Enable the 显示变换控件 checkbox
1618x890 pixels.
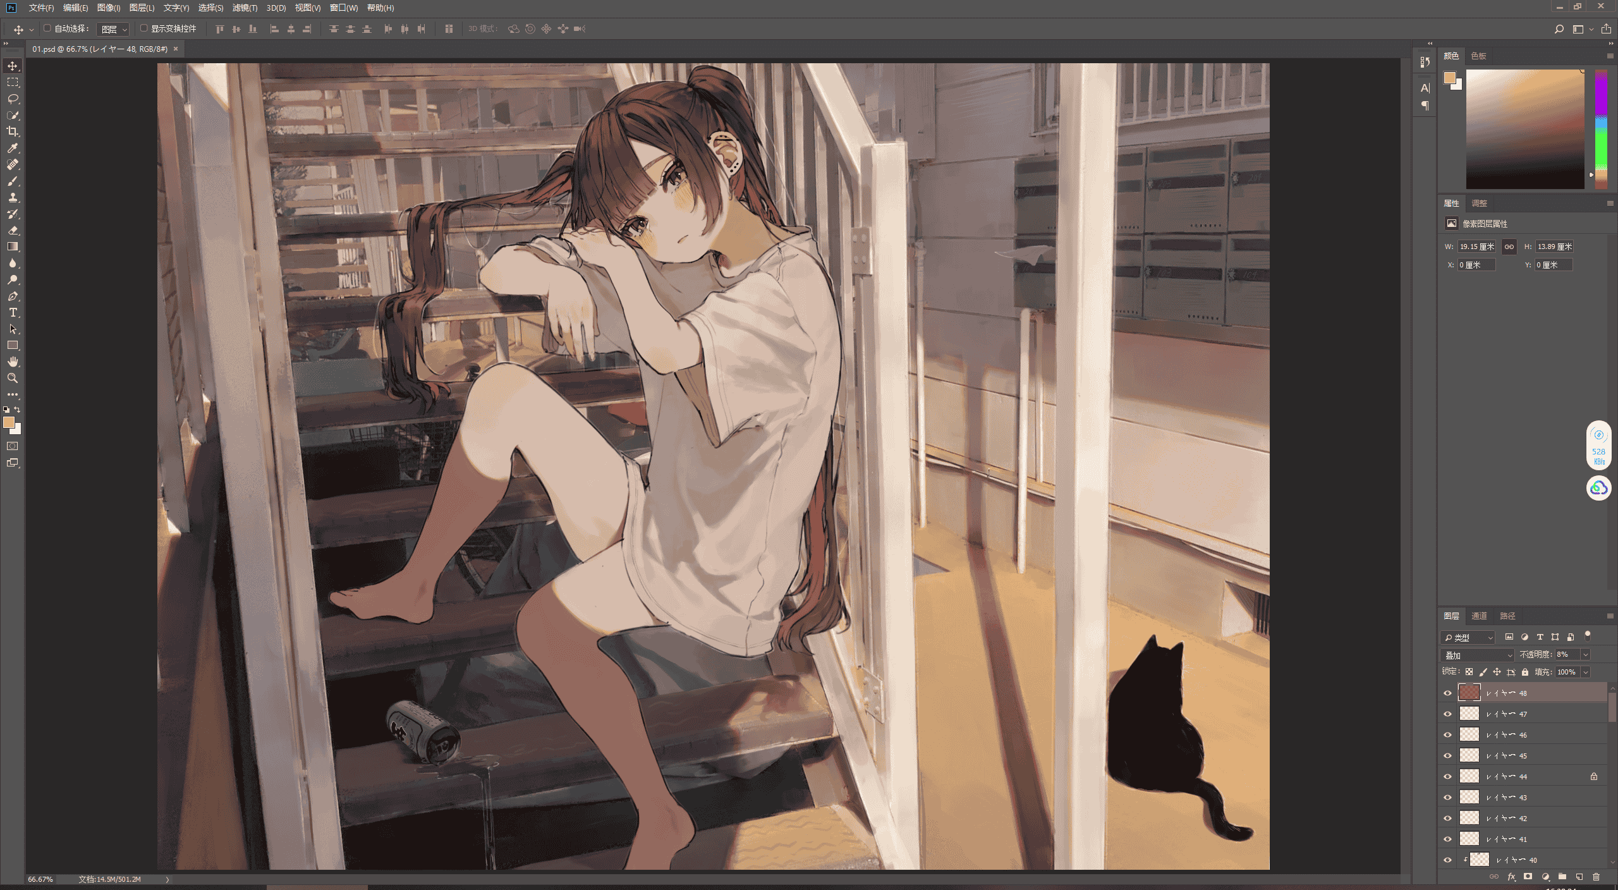[x=143, y=28]
